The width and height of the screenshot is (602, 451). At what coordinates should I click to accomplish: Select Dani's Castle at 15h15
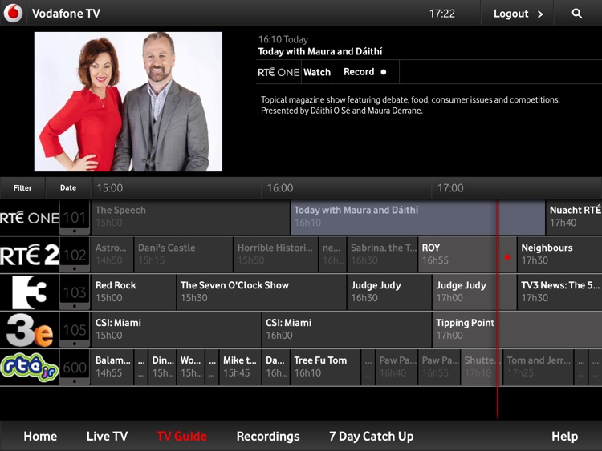(x=184, y=255)
